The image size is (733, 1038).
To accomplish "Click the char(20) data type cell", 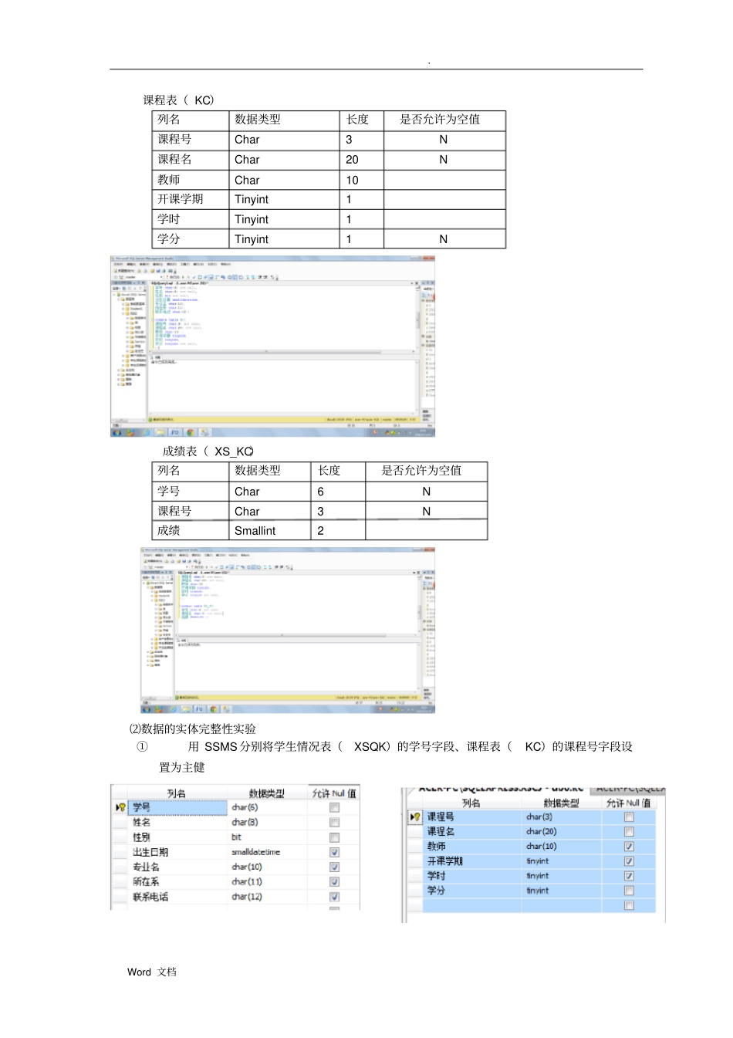I will tap(562, 831).
